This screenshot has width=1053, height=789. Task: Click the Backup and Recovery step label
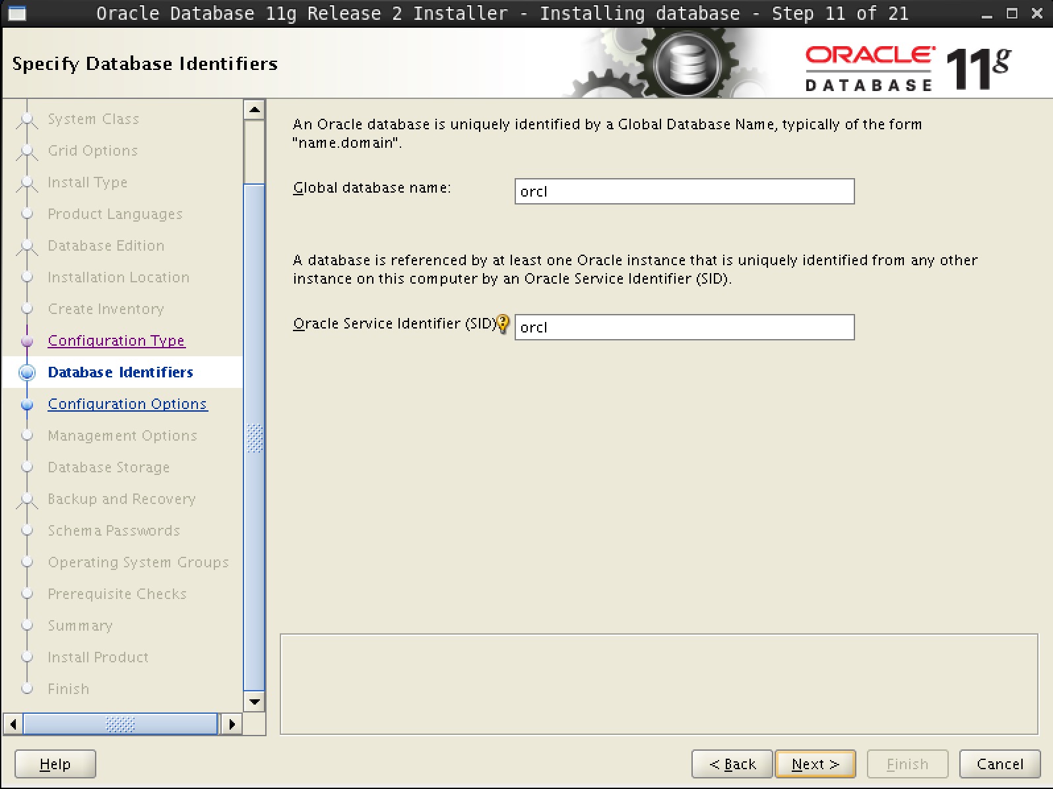pyautogui.click(x=122, y=499)
